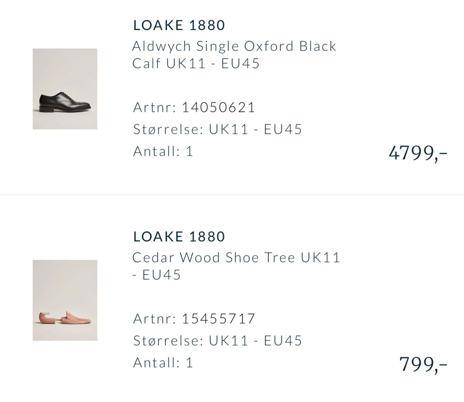Click LOAKE 1880 brand above Aldwych Oxford
The height and width of the screenshot is (402, 464).
(x=179, y=25)
